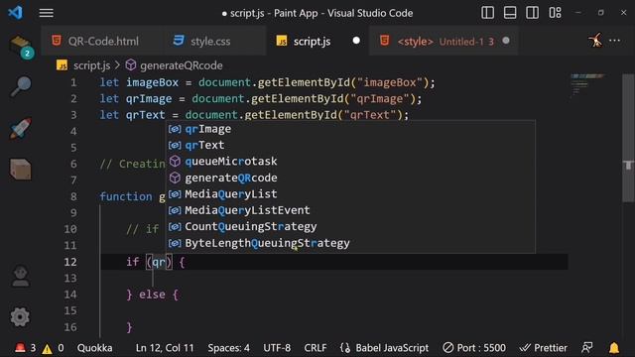Open the hamburger application menu

pyautogui.click(x=47, y=13)
